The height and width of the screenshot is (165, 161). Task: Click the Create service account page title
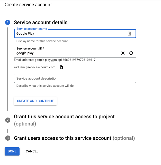pos(28,5)
